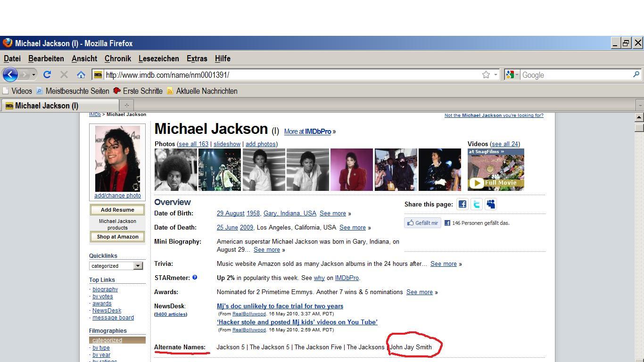
Task: Open search engine selector dropdown
Action: [517, 74]
